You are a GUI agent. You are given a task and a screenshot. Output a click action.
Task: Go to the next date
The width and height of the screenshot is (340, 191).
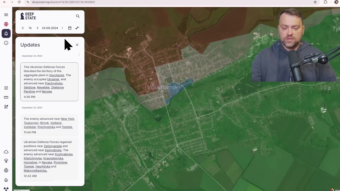tap(62, 28)
